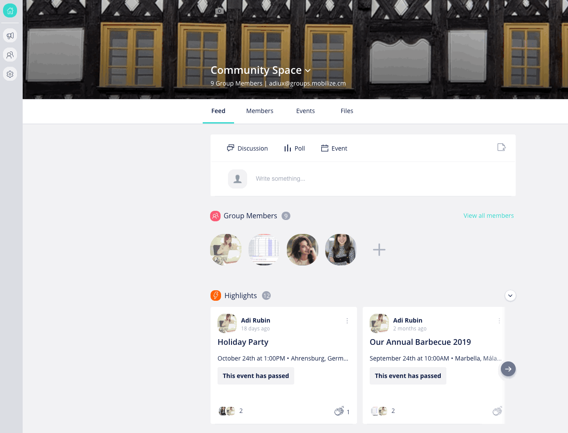Image resolution: width=568 pixels, height=433 pixels.
Task: Switch to the Feed tab
Action: click(218, 111)
